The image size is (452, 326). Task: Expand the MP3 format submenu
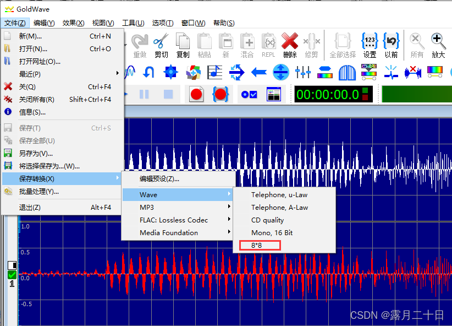point(178,207)
